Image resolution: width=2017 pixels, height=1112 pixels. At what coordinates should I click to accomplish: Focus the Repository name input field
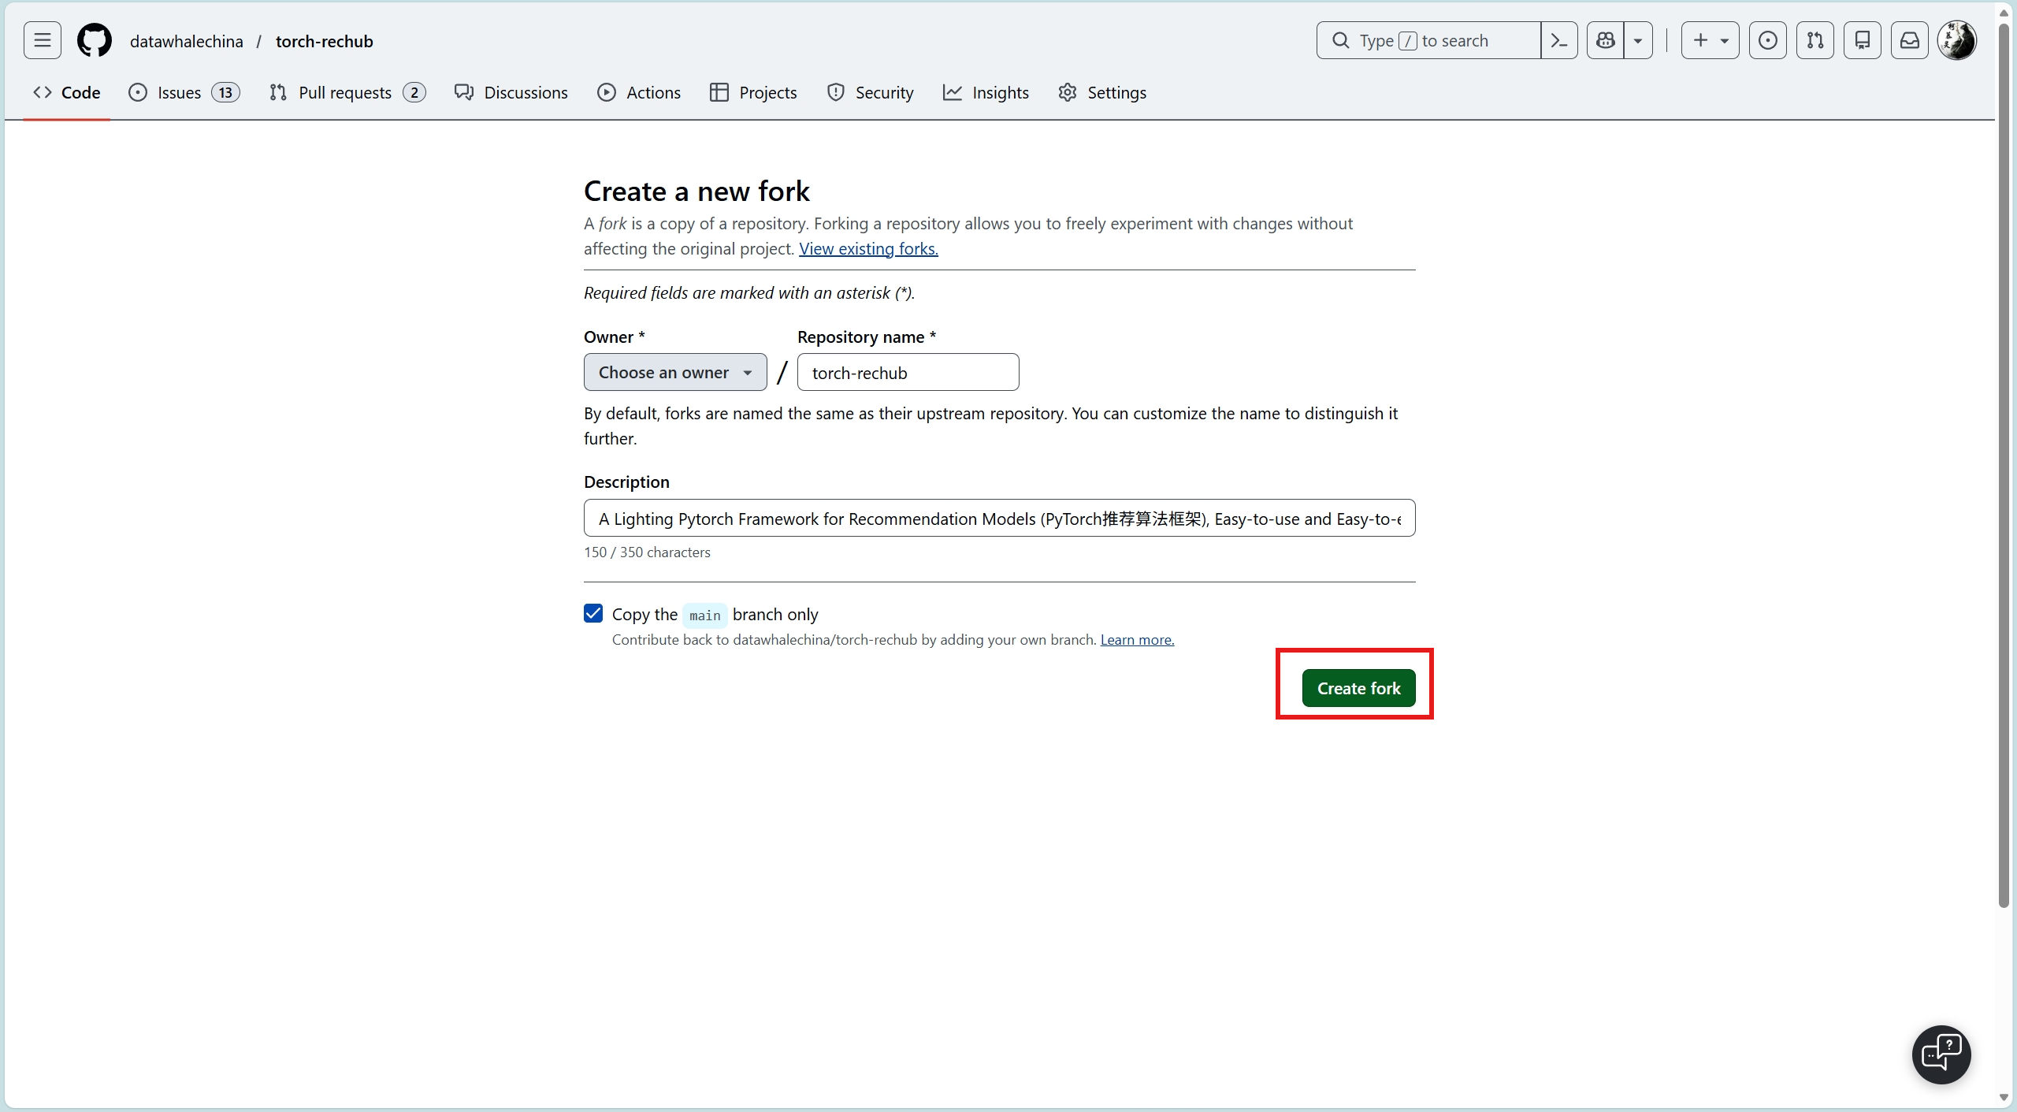(908, 372)
